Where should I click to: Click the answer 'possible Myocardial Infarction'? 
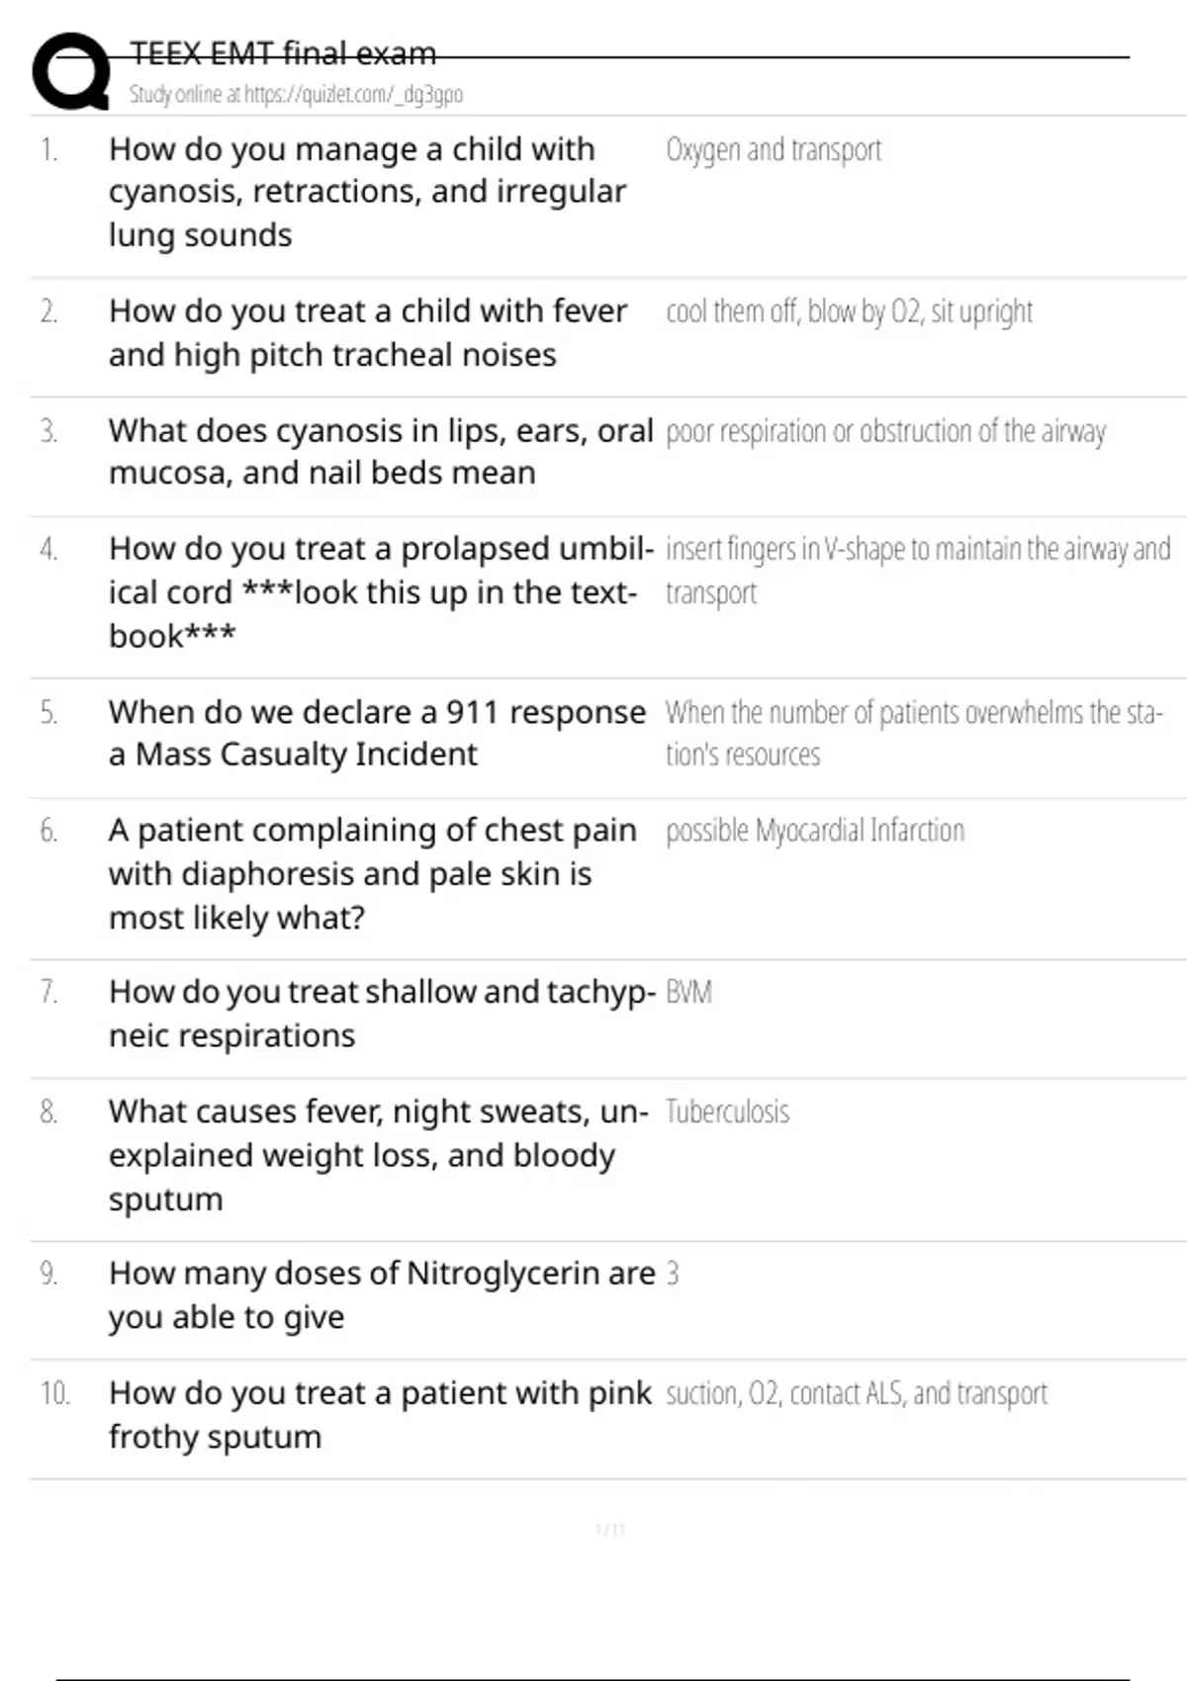click(x=815, y=831)
